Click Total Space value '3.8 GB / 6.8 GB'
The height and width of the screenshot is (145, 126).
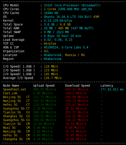57,24
